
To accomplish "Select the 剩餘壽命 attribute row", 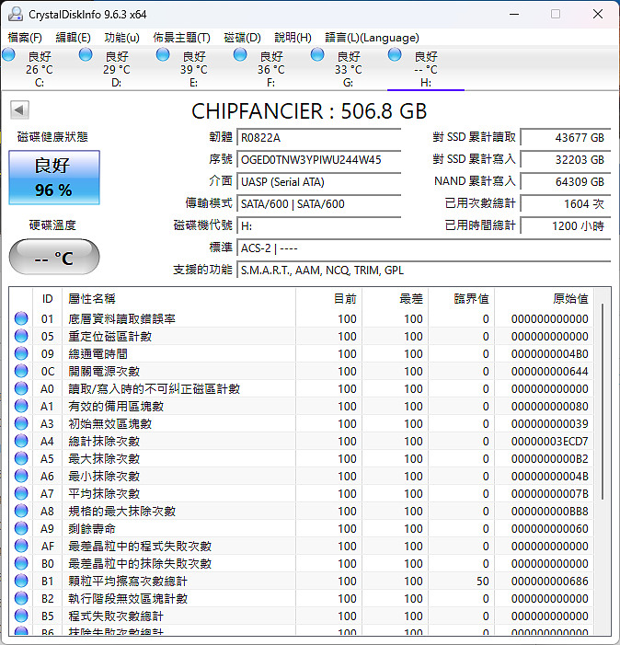I will pyautogui.click(x=303, y=528).
